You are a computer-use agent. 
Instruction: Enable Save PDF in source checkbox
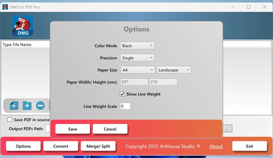pos(10,119)
